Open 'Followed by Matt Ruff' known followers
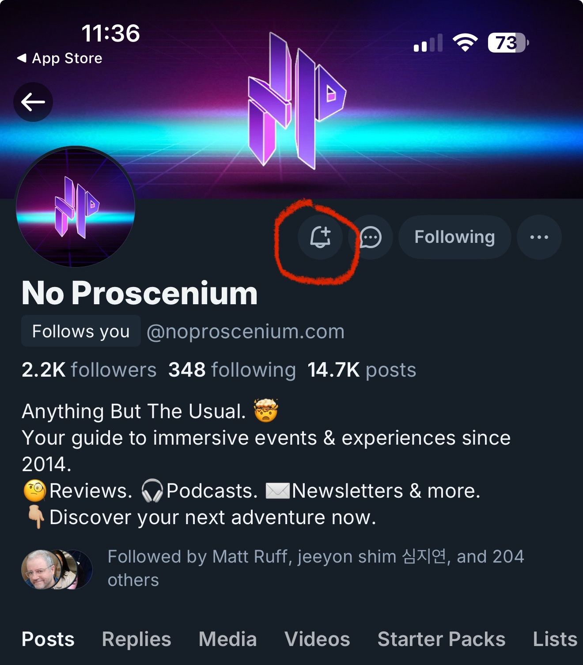Screen dimensions: 583x665 315,568
